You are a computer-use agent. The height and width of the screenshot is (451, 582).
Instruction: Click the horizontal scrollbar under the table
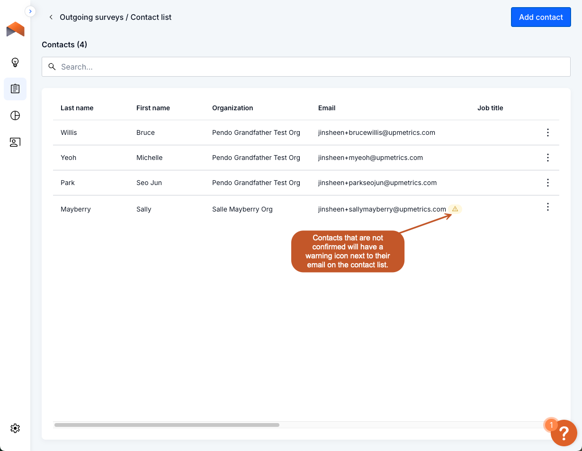point(167,425)
